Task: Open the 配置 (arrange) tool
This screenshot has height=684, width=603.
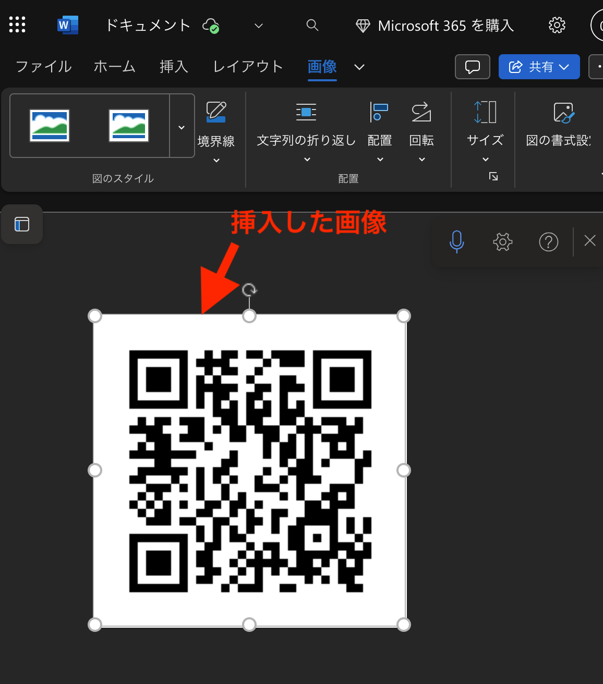Action: click(x=379, y=125)
